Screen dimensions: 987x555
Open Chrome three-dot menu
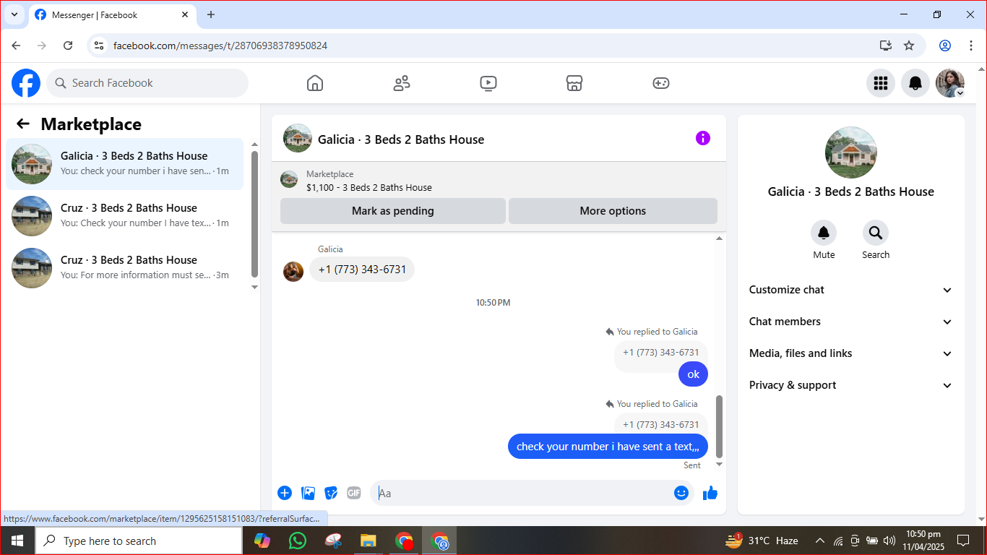pyautogui.click(x=971, y=46)
